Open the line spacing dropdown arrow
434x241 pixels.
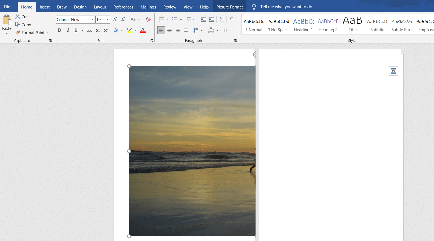(202, 30)
